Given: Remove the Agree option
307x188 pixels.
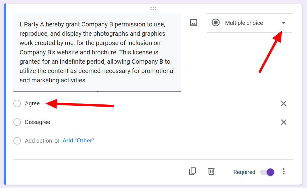Looking at the screenshot, I should click(283, 103).
